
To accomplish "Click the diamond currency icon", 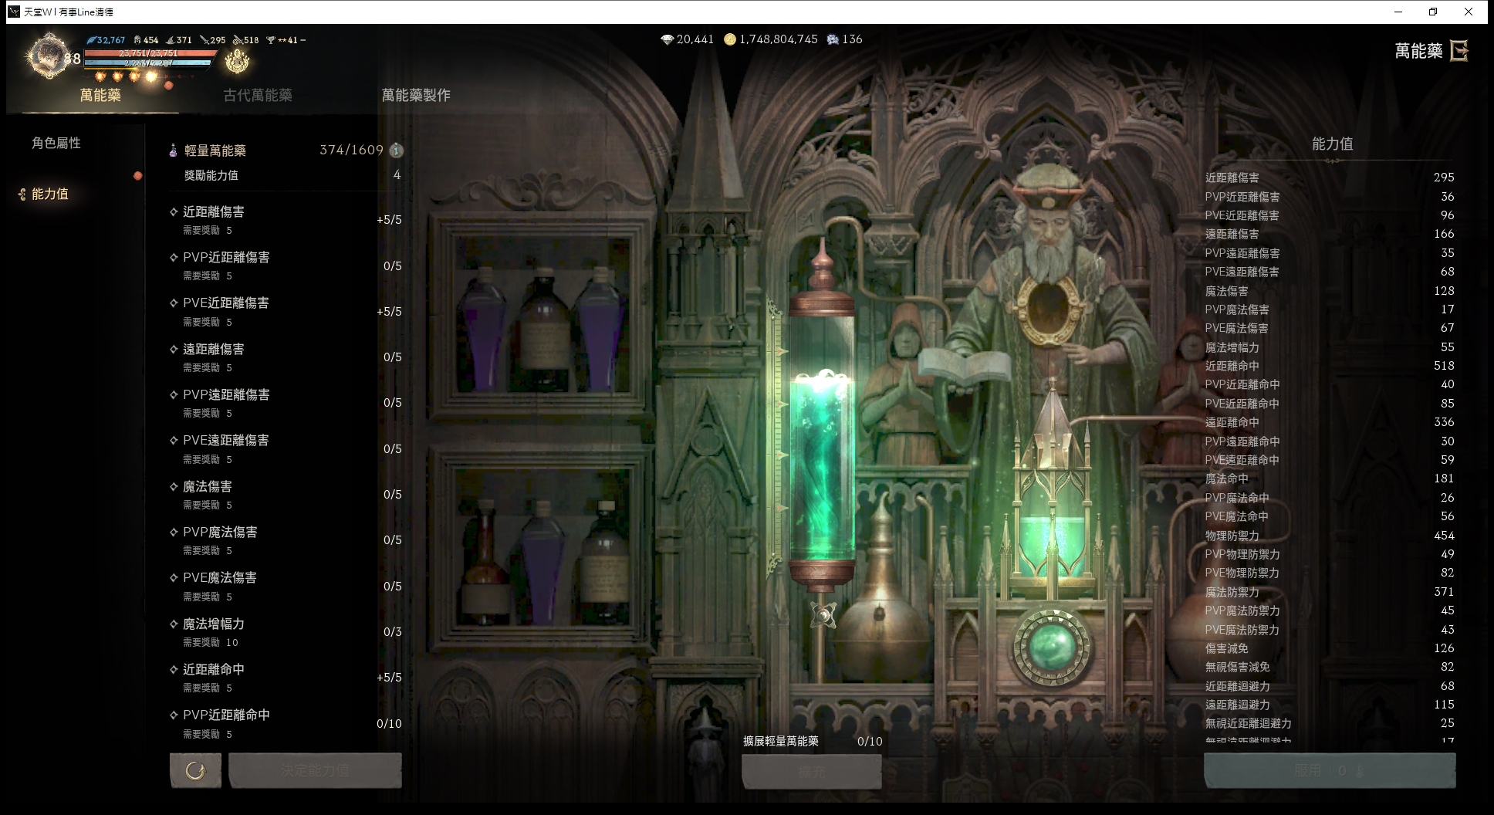I will (x=668, y=39).
